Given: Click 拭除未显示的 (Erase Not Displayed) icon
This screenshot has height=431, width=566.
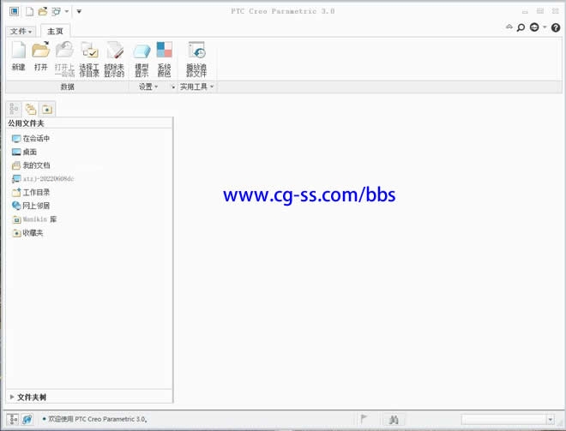Looking at the screenshot, I should tap(114, 57).
